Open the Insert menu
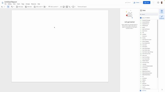 18,4
